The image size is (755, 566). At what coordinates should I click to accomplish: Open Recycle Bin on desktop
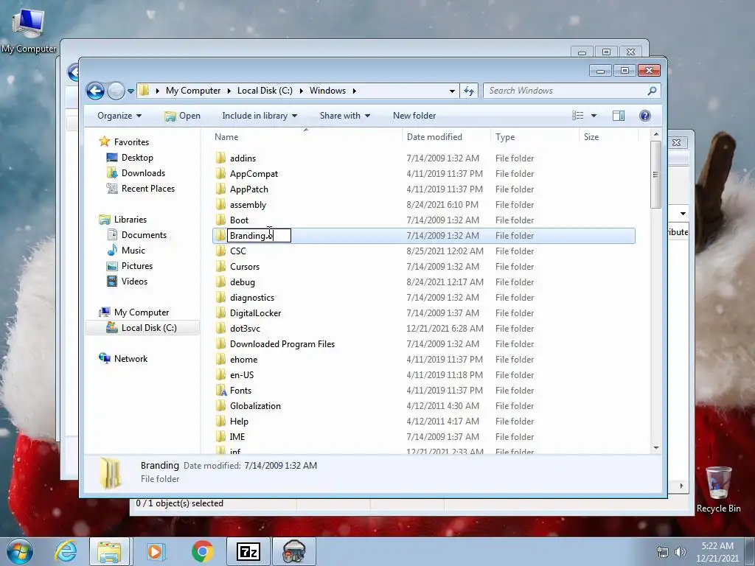tap(718, 489)
